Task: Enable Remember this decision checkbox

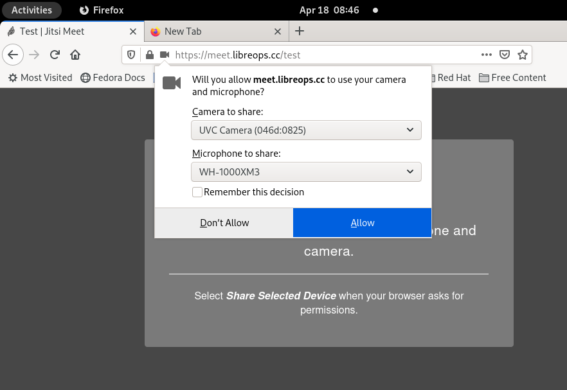Action: (x=197, y=192)
